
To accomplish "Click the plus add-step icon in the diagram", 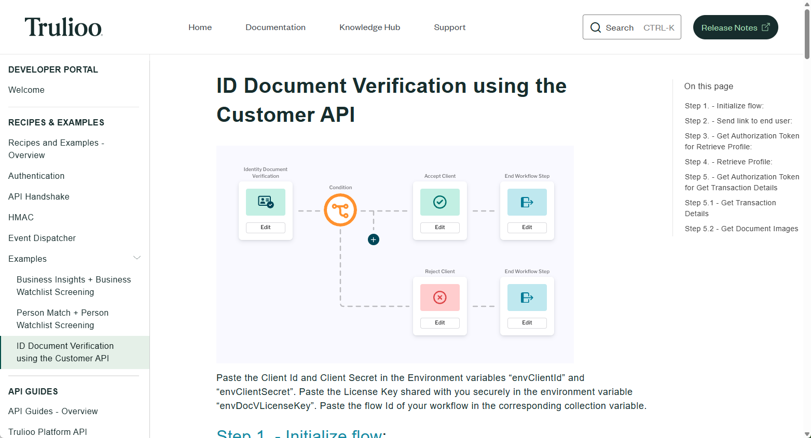I will 374,239.
